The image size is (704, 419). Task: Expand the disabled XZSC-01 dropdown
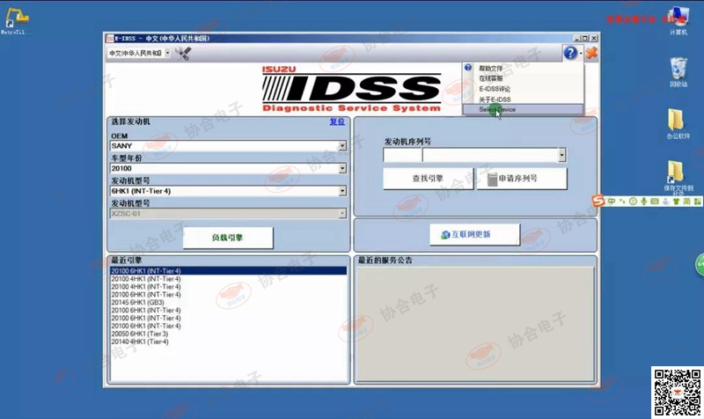[x=342, y=213]
